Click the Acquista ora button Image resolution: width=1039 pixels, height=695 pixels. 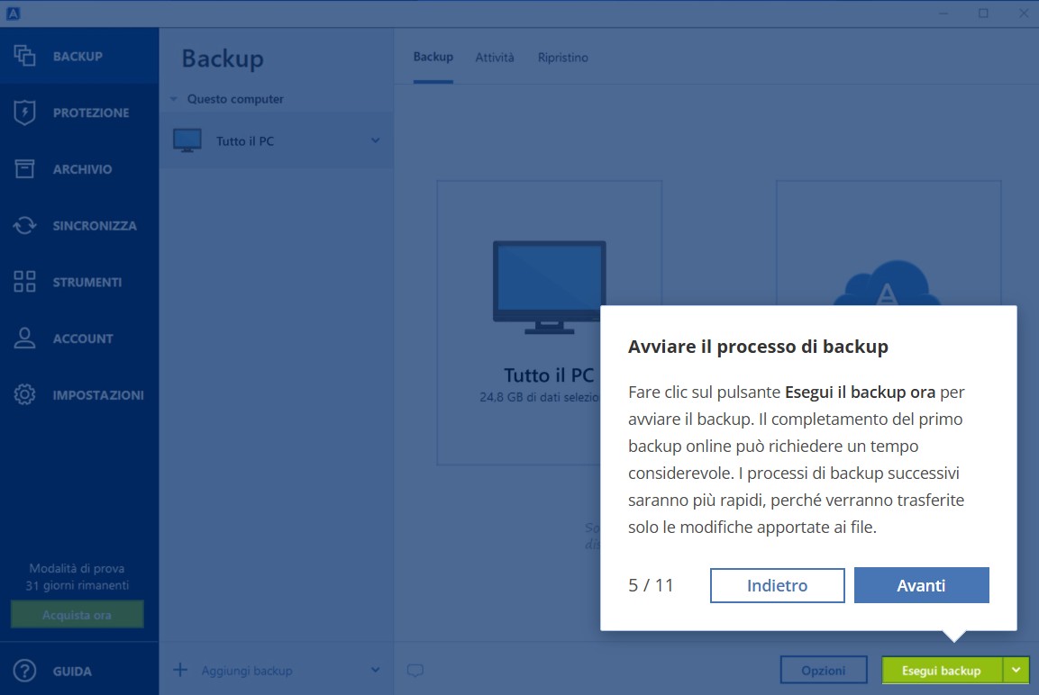tap(77, 615)
